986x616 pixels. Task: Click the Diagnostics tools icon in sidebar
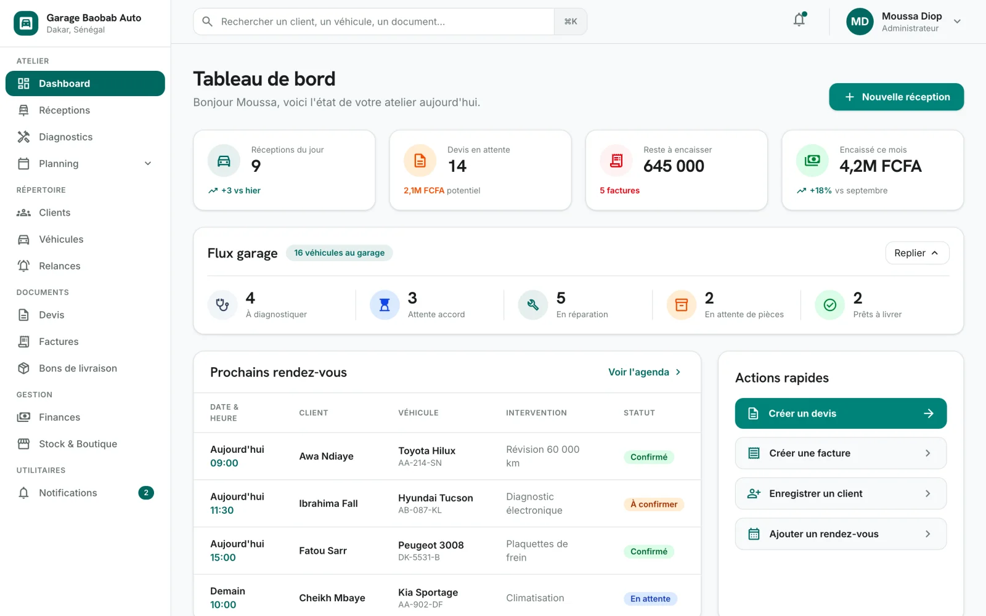tap(23, 137)
